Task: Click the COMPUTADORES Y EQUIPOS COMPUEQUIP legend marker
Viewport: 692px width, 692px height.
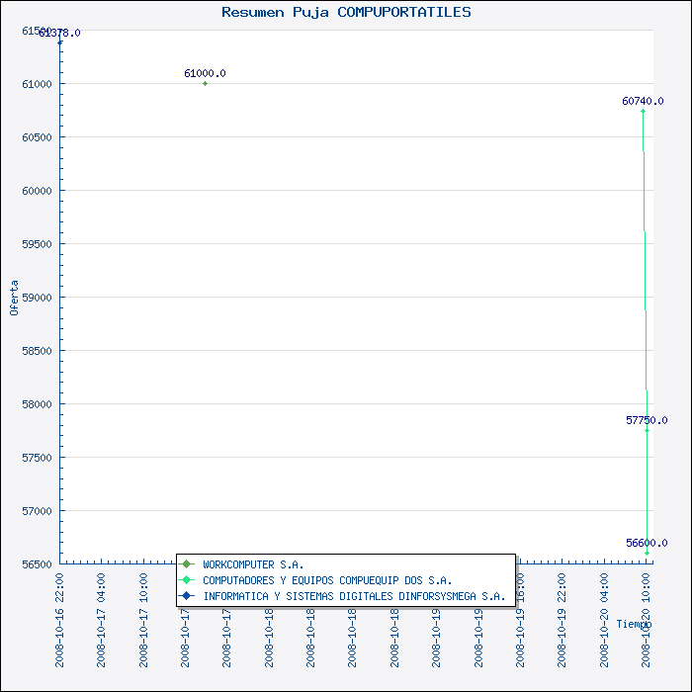Action: pos(186,580)
